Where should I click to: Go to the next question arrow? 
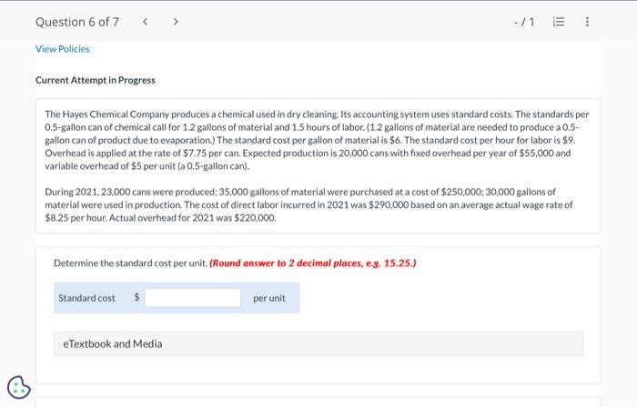click(x=176, y=22)
